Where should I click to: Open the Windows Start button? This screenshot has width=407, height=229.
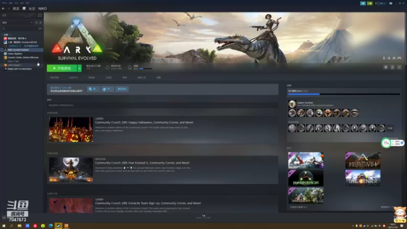4,226
